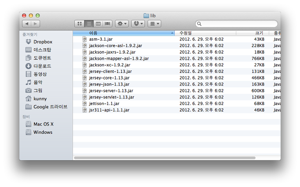Click the 그림 camera icon

point(28,90)
